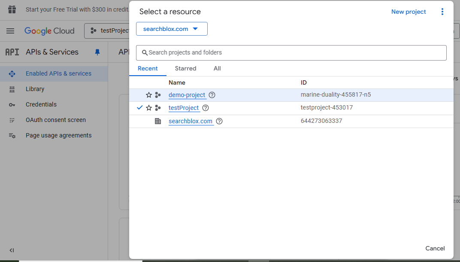Click the Google Cloud logo
The image size is (460, 262).
point(49,31)
